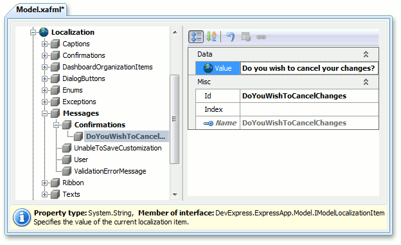Expand the Ribbon node
Viewport: 401px width, 245px height.
tap(44, 183)
